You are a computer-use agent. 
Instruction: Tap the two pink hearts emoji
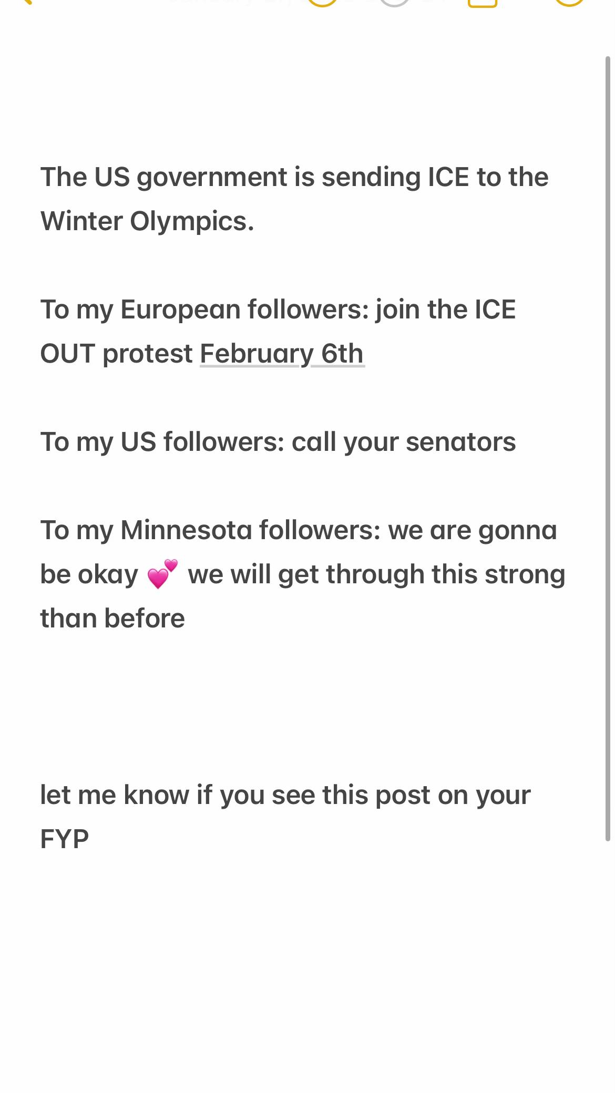162,574
